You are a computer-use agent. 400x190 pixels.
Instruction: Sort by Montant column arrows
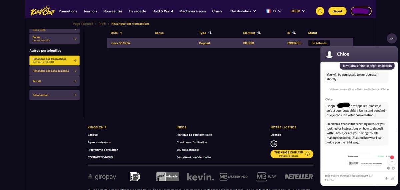[x=259, y=33]
